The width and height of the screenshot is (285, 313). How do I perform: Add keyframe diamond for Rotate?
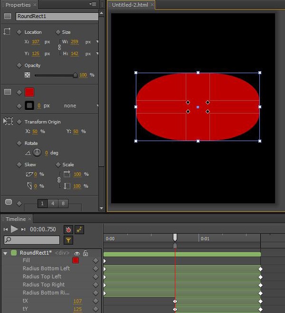pyautogui.click(x=19, y=143)
